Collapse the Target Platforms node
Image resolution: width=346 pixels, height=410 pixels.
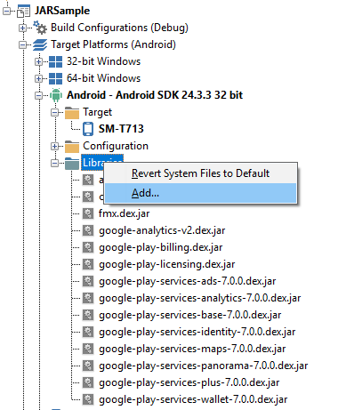tap(22, 44)
